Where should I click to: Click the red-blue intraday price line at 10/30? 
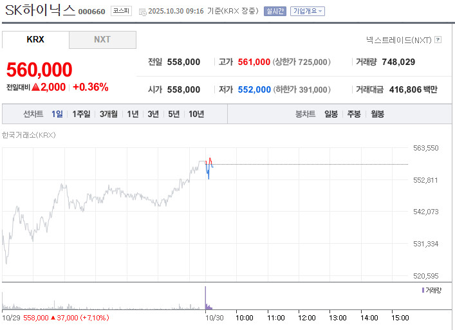(x=209, y=168)
